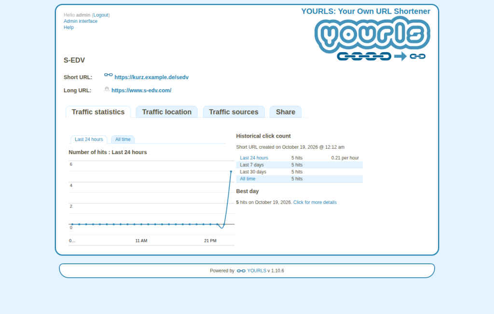This screenshot has width=494, height=314.
Task: Click the chain icon in the footer
Action: [241, 271]
